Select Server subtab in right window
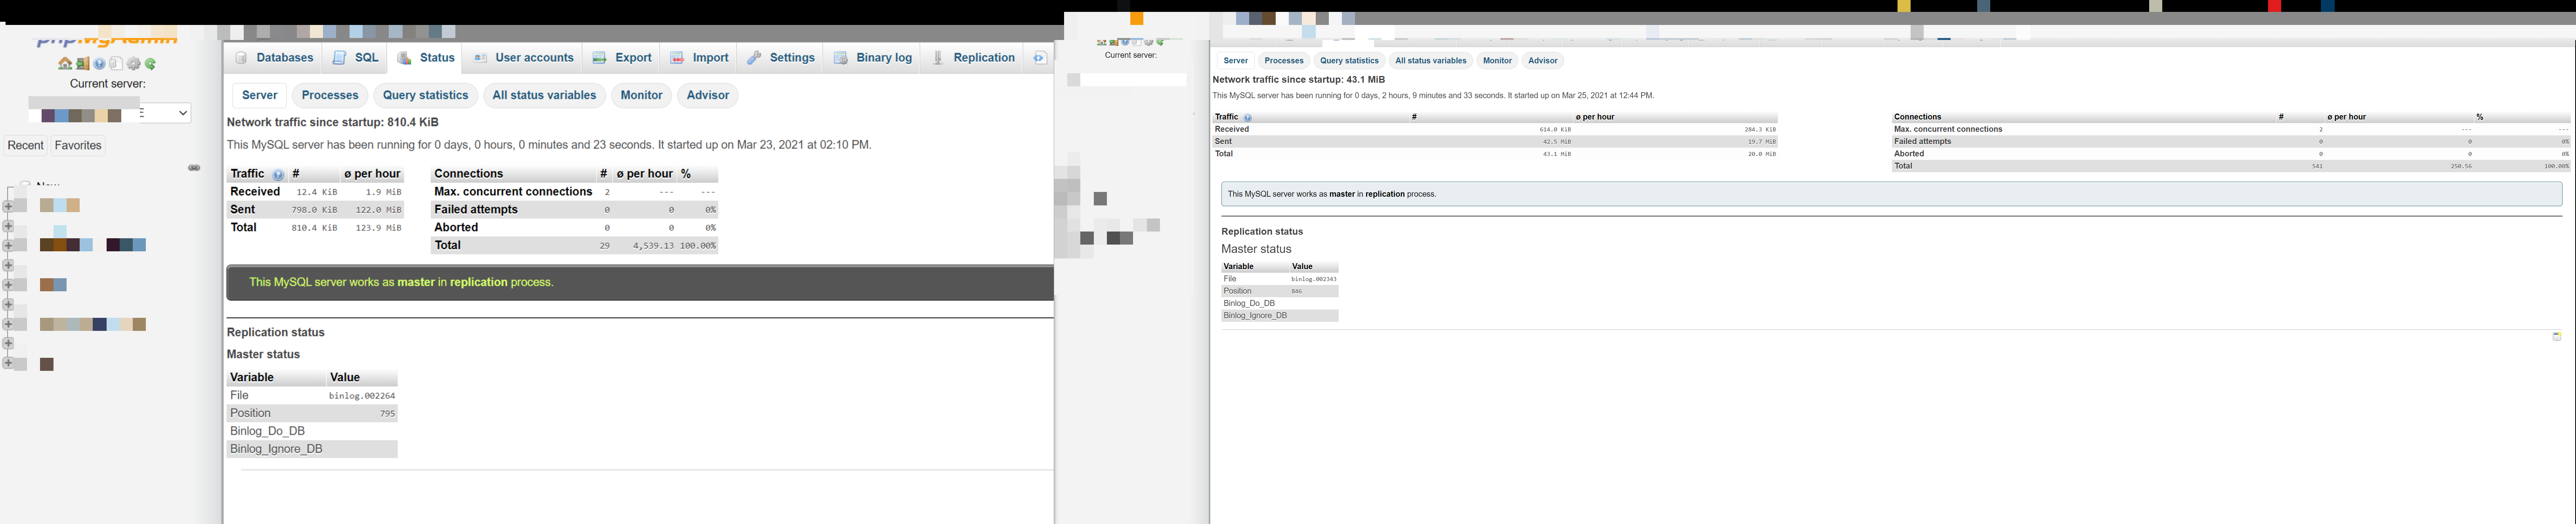This screenshot has height=524, width=2576. (x=1236, y=61)
